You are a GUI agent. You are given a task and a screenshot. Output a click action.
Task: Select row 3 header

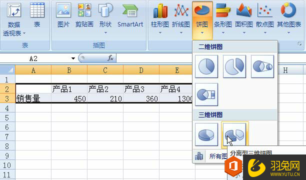7,98
